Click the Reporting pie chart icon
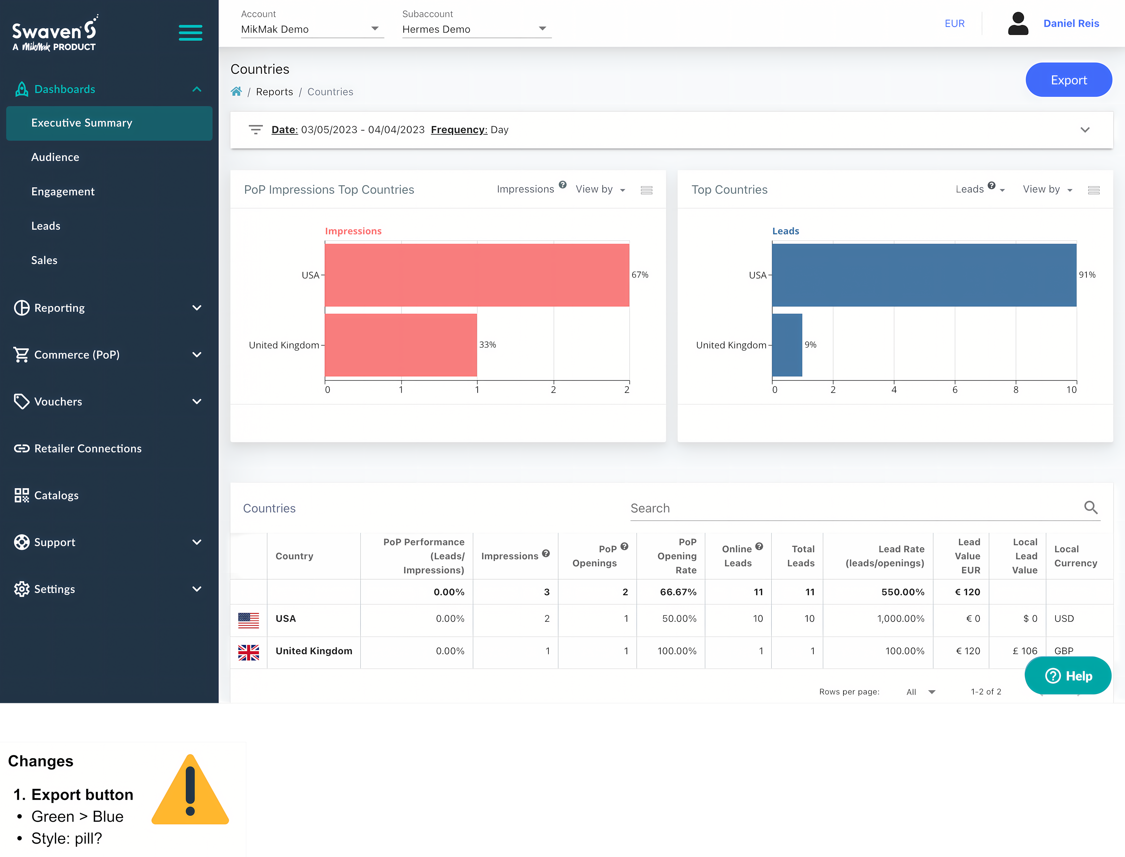The width and height of the screenshot is (1125, 857). (21, 308)
